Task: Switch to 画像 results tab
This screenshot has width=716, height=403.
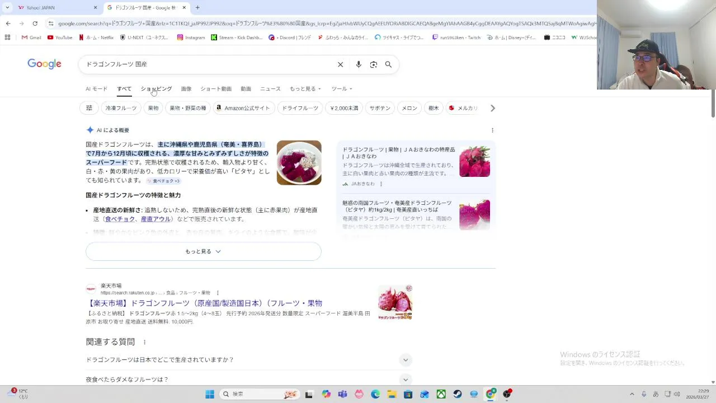Action: [x=186, y=89]
